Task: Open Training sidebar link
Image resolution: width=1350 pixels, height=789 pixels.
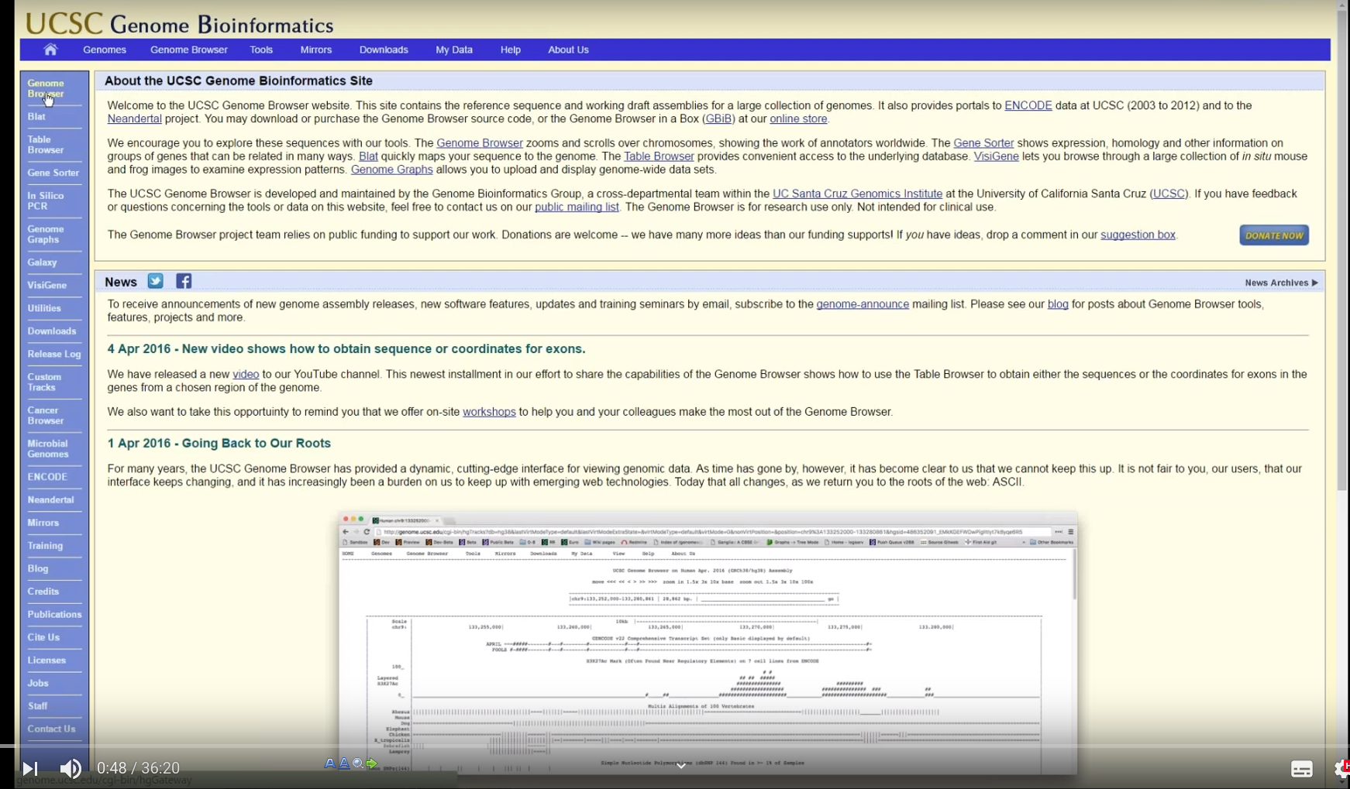Action: 45,546
